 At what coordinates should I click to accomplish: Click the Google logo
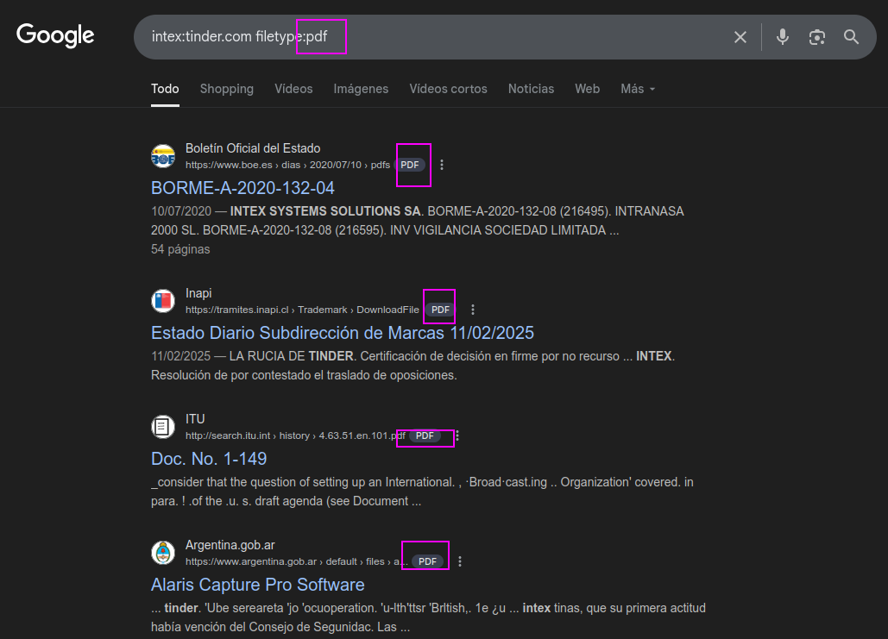point(55,35)
